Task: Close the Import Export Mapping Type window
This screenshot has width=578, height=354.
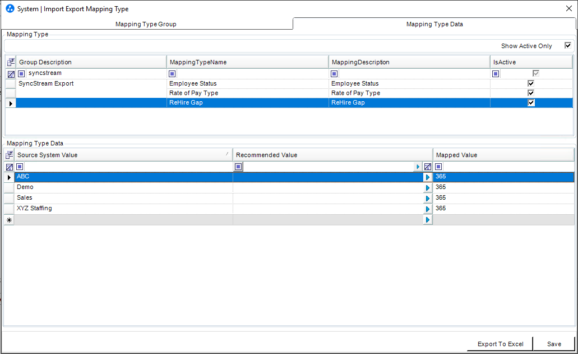Action: pos(569,8)
